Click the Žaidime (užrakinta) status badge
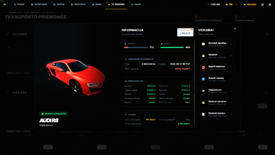The image size is (275, 155). [54, 114]
